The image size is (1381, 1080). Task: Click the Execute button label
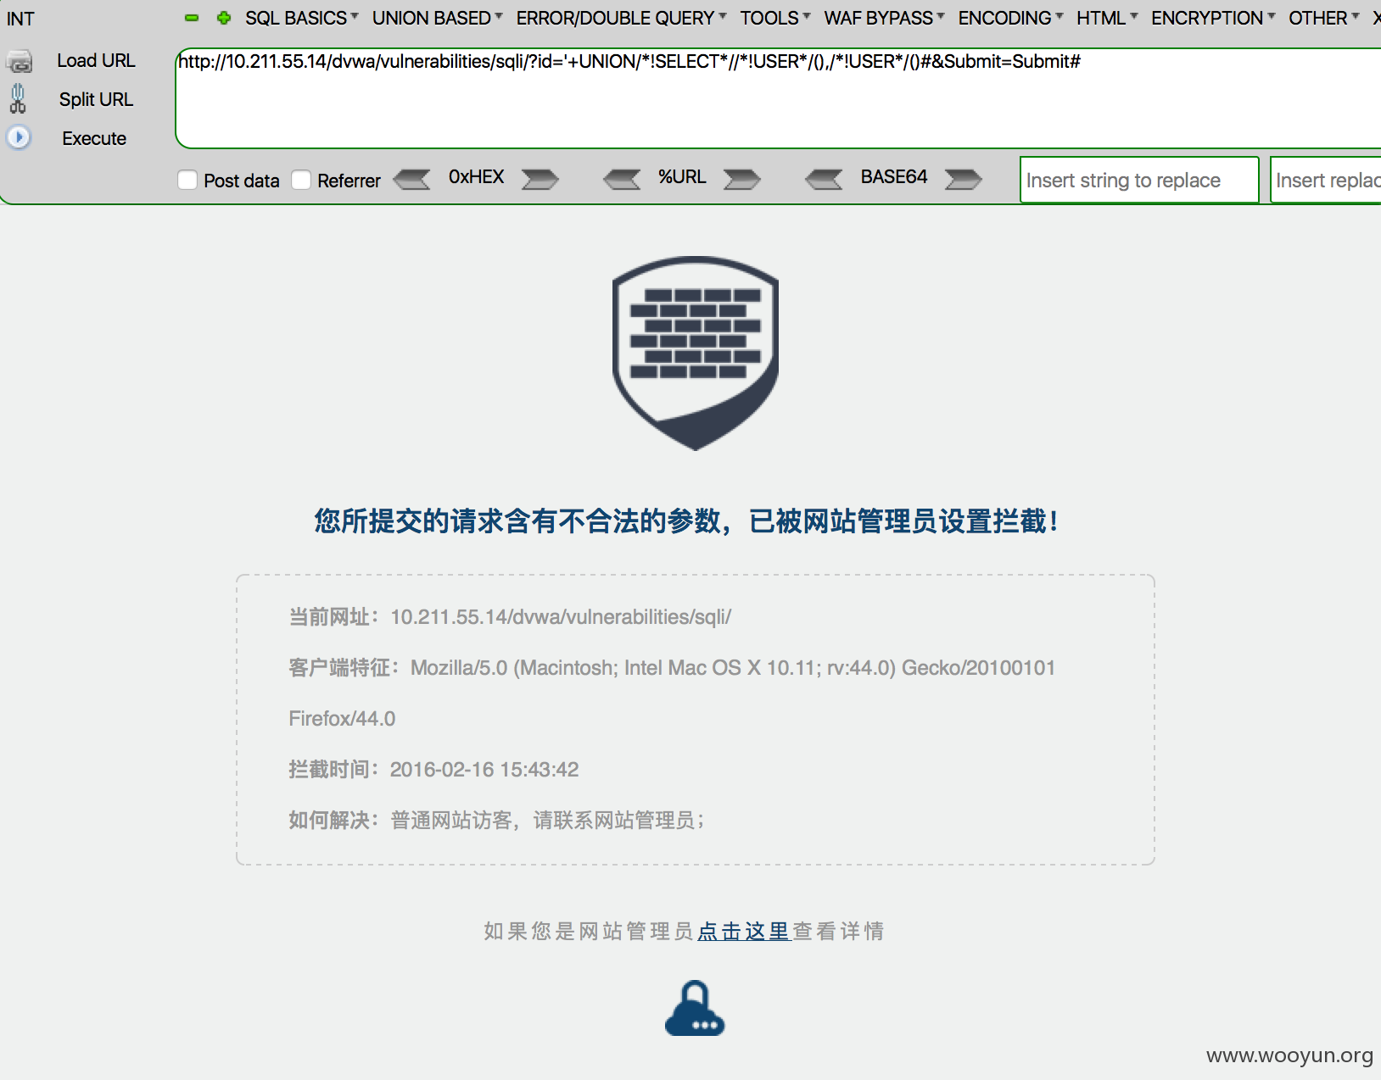[x=94, y=138]
